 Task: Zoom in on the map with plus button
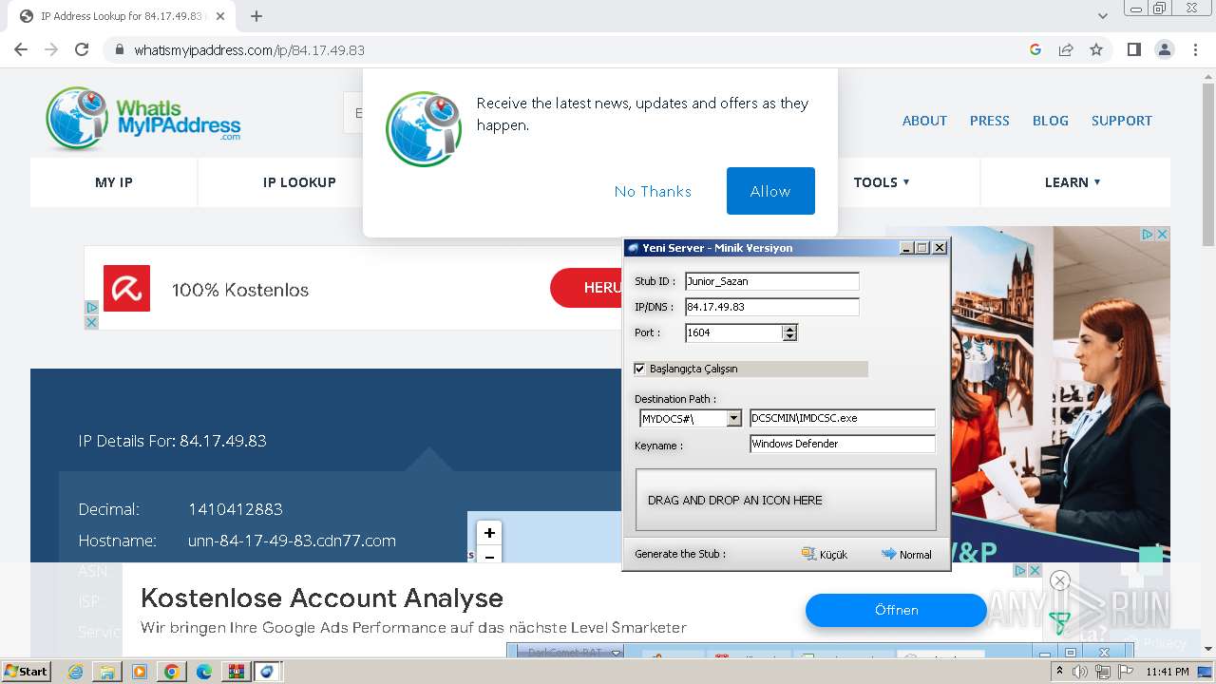click(489, 533)
